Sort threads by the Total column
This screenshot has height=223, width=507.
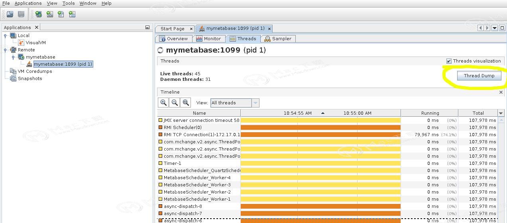478,113
